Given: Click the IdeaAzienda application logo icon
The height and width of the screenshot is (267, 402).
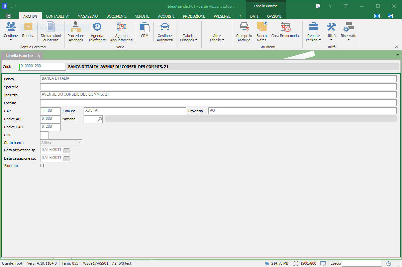Looking at the screenshot, I should tap(5, 6).
